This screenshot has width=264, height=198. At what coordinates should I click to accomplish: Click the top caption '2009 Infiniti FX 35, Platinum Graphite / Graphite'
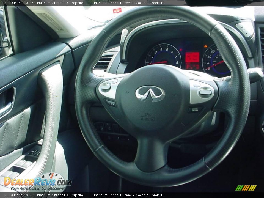pyautogui.click(x=43, y=3)
